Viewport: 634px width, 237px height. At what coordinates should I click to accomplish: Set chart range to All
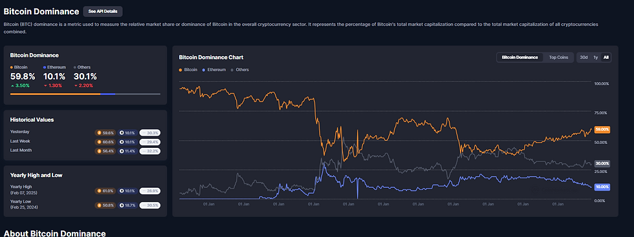[x=606, y=57]
